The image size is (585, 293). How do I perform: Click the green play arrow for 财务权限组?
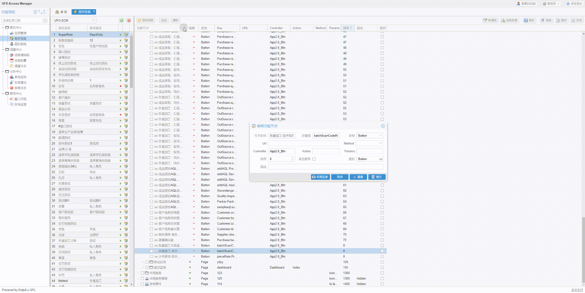coord(121,41)
